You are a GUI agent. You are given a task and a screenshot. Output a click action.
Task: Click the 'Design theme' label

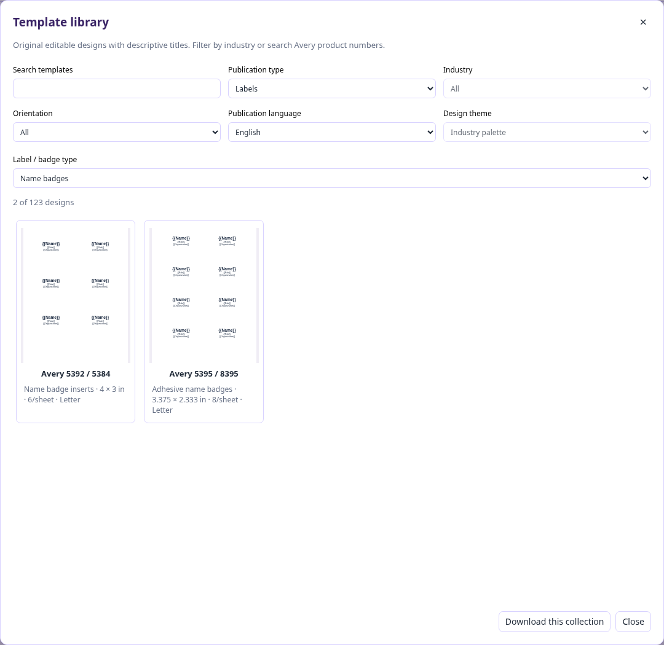pyautogui.click(x=467, y=114)
